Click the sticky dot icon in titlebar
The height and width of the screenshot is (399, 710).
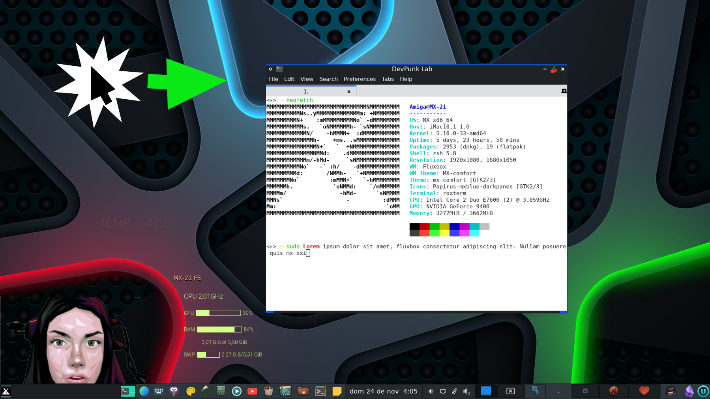coord(270,69)
